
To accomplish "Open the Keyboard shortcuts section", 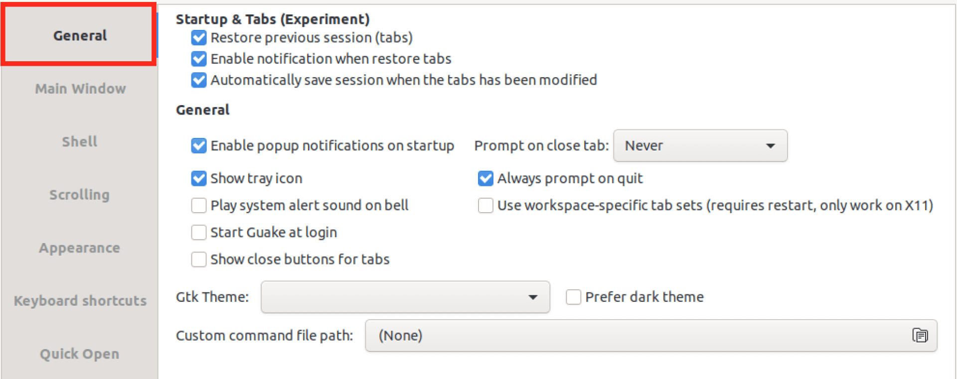I will tap(79, 301).
